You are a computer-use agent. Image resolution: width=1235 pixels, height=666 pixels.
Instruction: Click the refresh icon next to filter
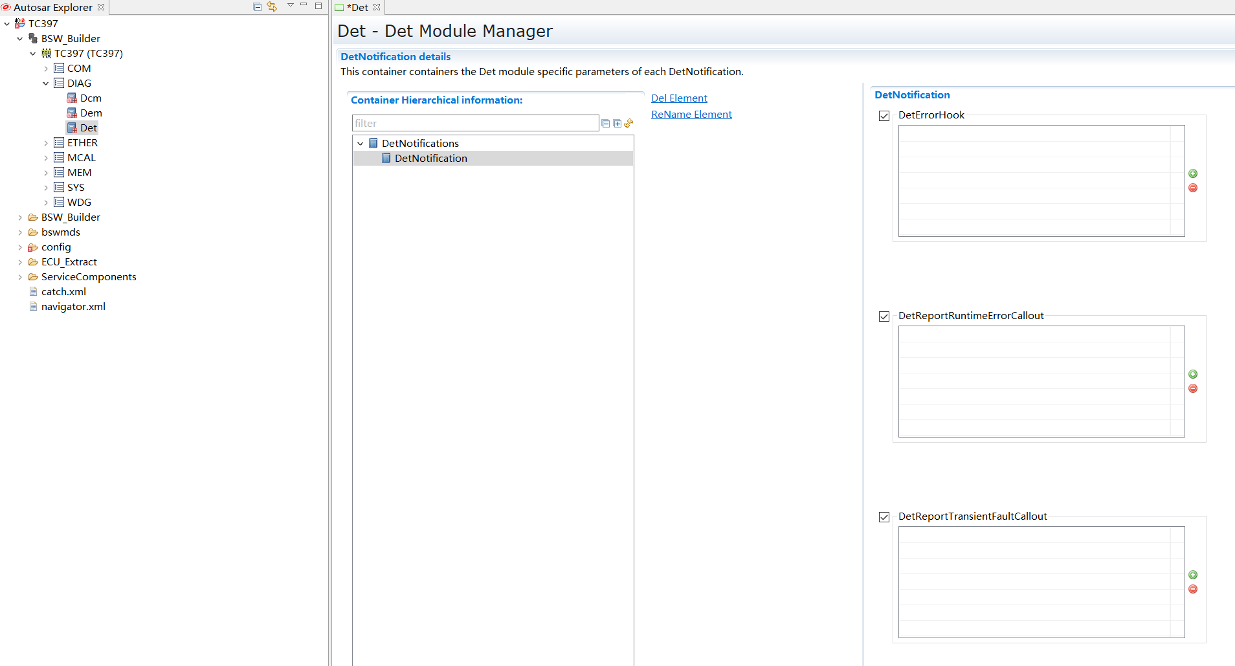coord(629,124)
